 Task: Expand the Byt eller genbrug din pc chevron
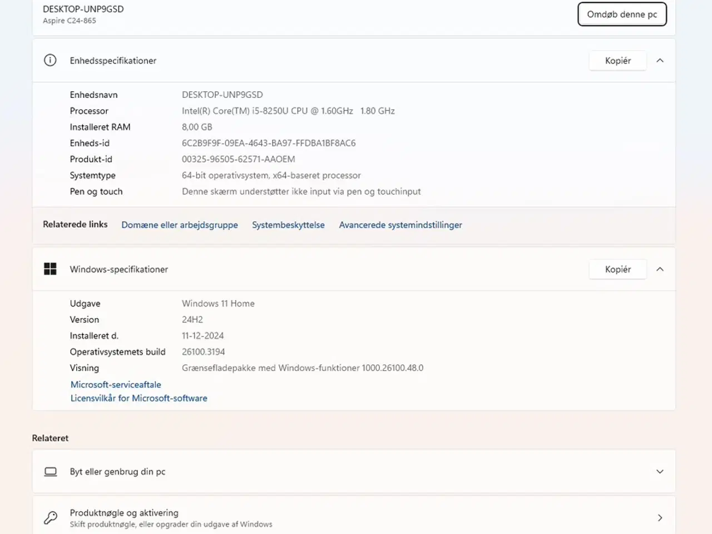pyautogui.click(x=660, y=472)
